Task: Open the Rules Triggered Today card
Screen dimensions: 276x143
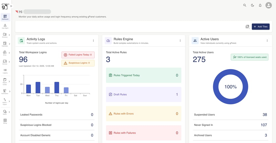Action: (x=144, y=75)
